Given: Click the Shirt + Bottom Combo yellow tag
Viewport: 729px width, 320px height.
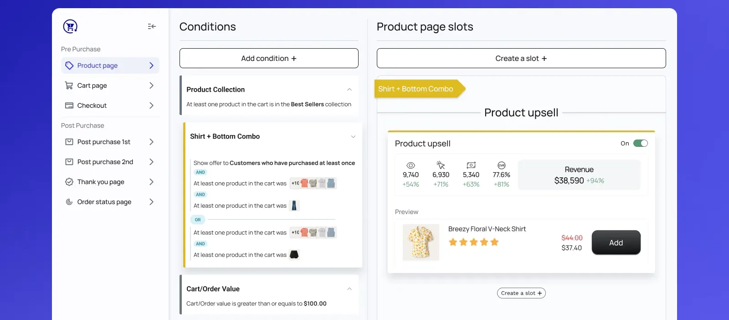Looking at the screenshot, I should (420, 89).
